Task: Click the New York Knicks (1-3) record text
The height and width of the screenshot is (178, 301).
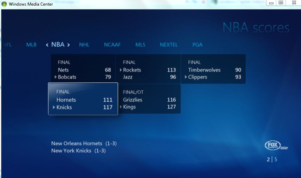Action: 78,151
